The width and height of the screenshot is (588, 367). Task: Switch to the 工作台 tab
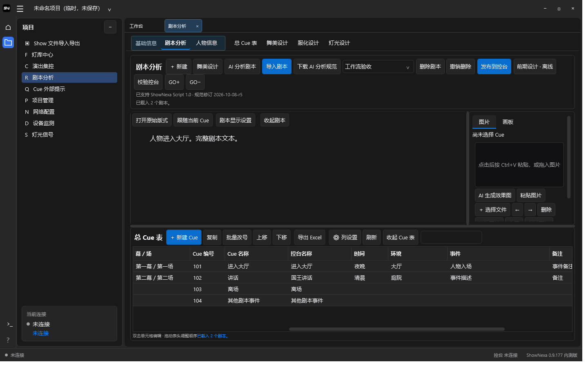(136, 26)
